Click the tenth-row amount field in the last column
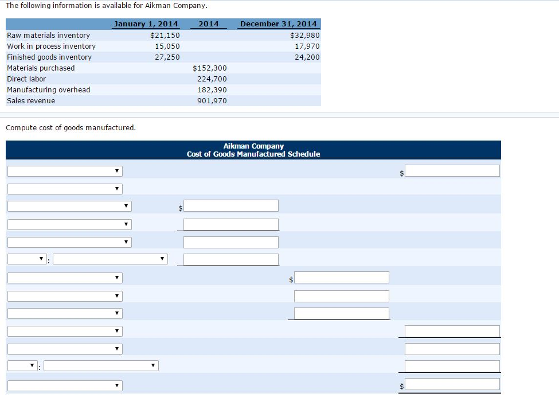 [452, 331]
